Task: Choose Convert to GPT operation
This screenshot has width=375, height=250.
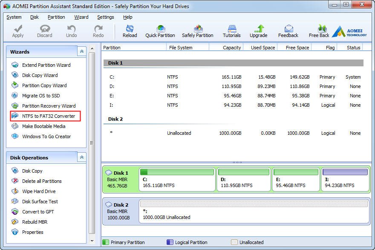Action: point(38,212)
